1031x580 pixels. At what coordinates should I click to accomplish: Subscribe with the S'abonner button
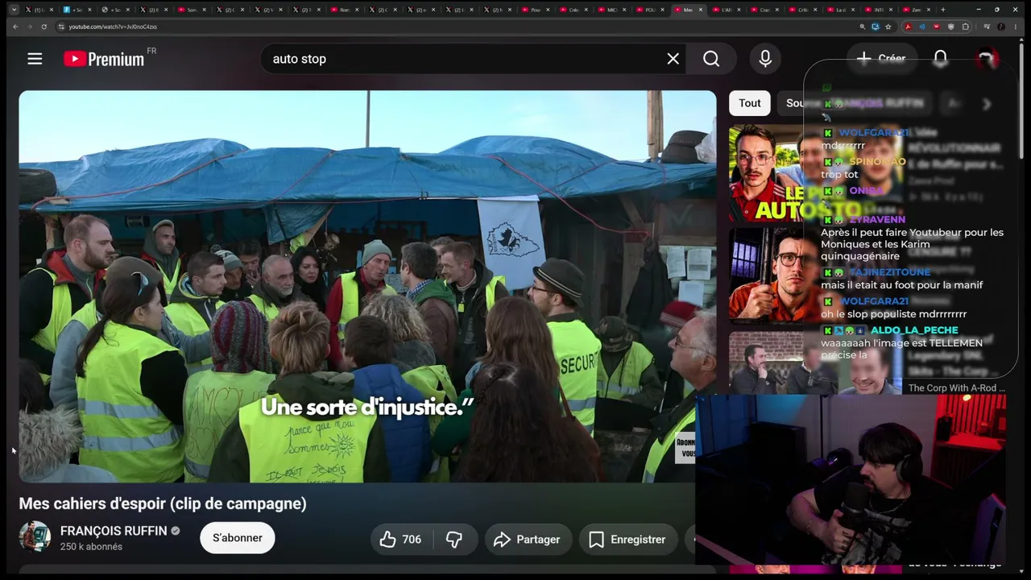(238, 537)
